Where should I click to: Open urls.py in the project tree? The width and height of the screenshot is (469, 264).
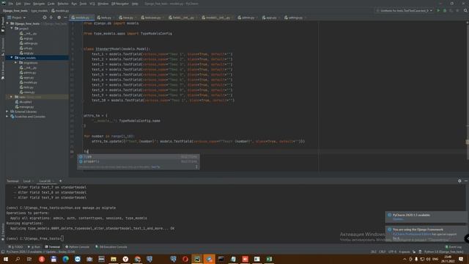[26, 48]
